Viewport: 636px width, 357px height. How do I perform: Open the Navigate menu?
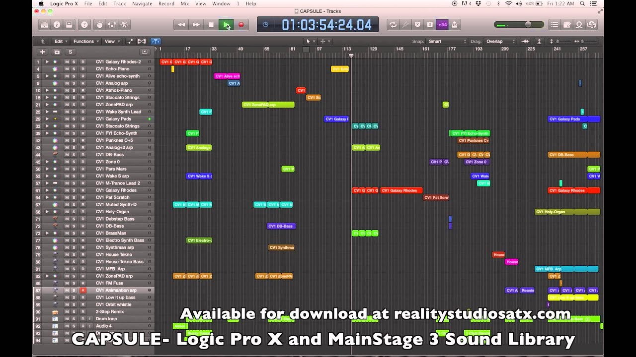click(x=142, y=3)
